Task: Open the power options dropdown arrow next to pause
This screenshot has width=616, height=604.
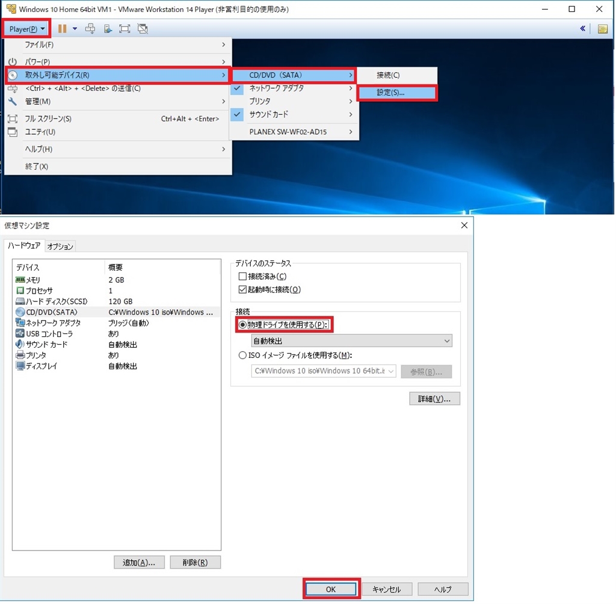Action: click(75, 29)
